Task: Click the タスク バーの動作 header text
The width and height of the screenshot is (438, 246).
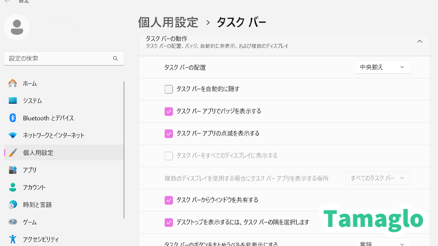Action: click(166, 38)
